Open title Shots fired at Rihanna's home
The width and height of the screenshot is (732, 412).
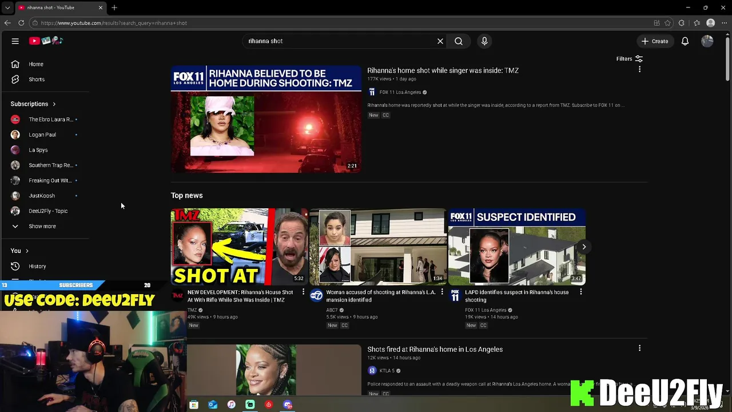pos(435,349)
